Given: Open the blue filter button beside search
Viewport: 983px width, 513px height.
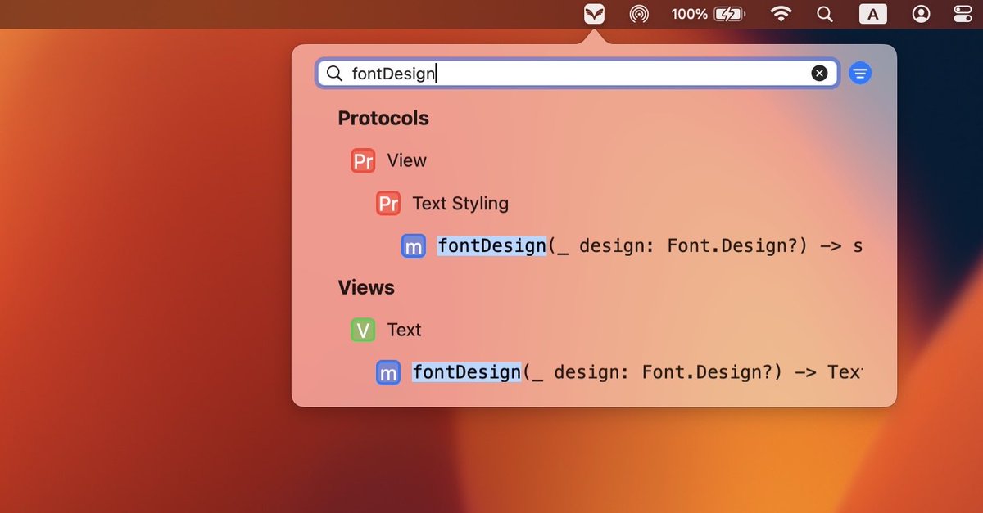Looking at the screenshot, I should coord(860,74).
